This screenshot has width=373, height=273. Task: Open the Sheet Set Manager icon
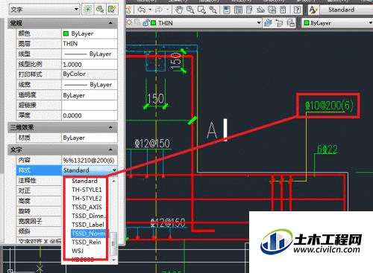pos(260,10)
